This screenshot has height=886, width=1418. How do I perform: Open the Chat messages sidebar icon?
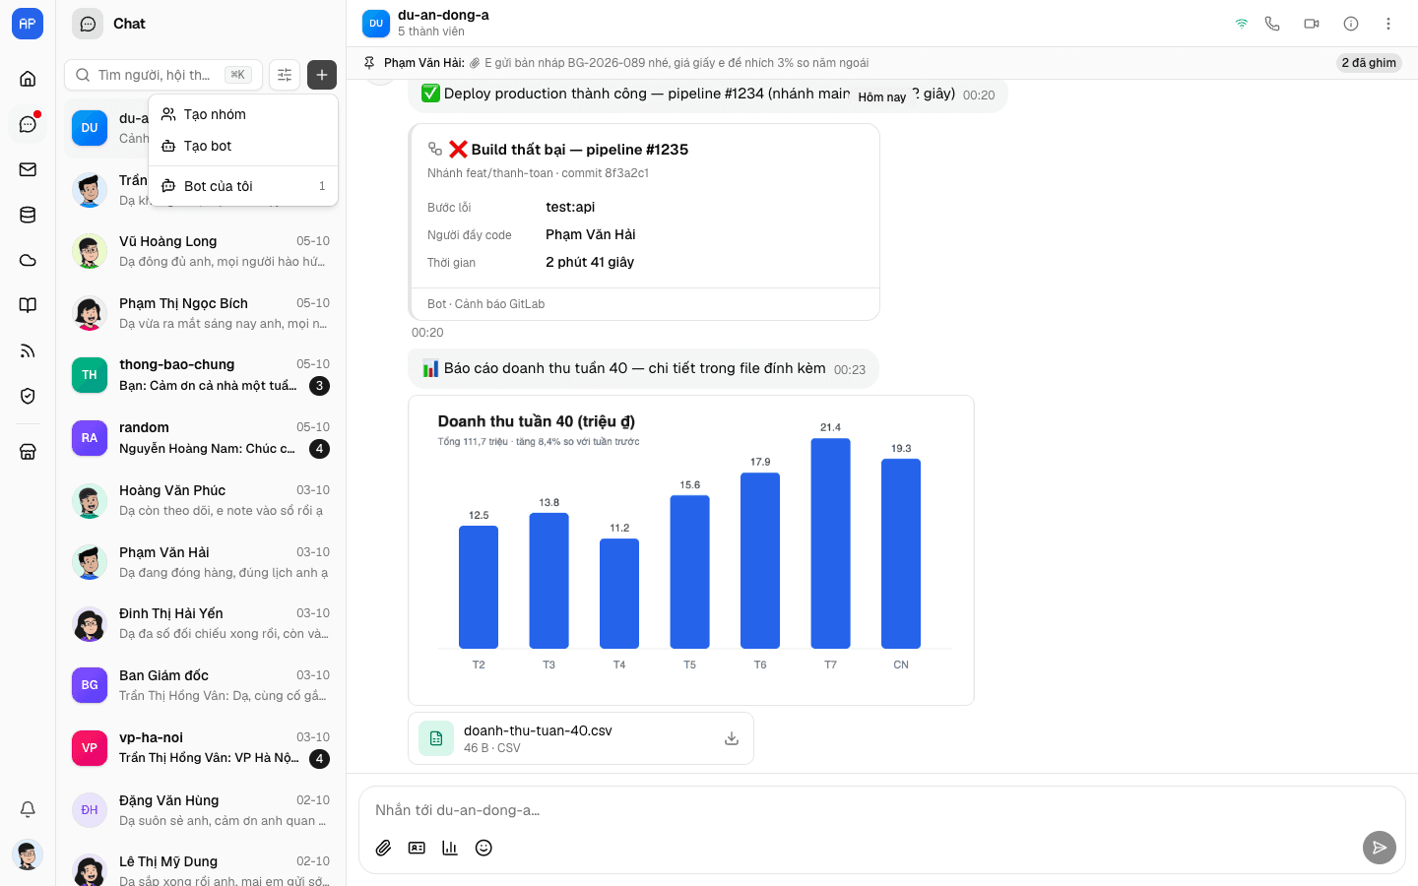[28, 124]
